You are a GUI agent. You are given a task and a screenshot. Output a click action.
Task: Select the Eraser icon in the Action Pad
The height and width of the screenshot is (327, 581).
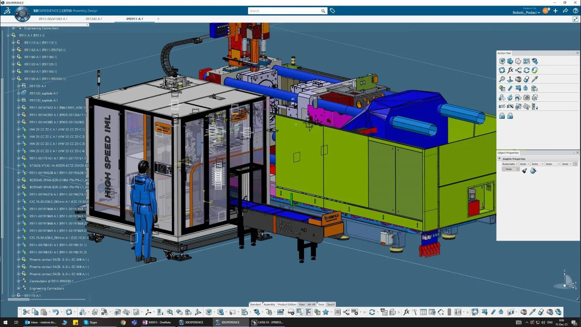pos(526,79)
